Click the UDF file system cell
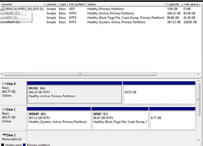 click(72, 9)
